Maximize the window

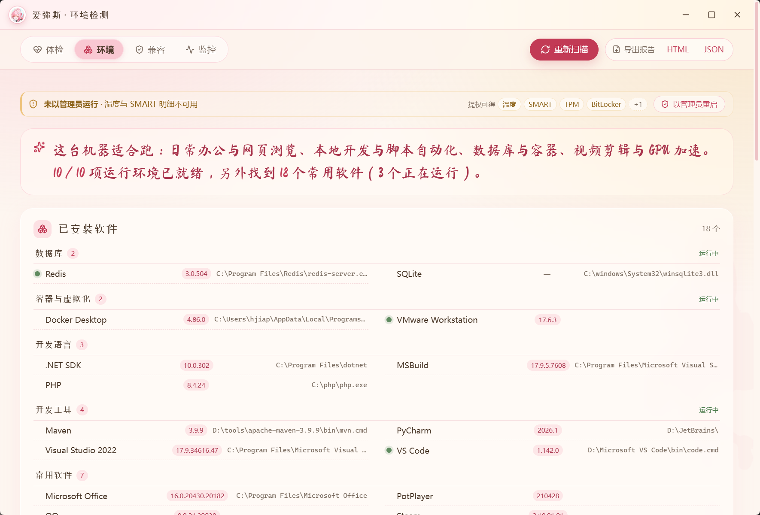(x=711, y=15)
